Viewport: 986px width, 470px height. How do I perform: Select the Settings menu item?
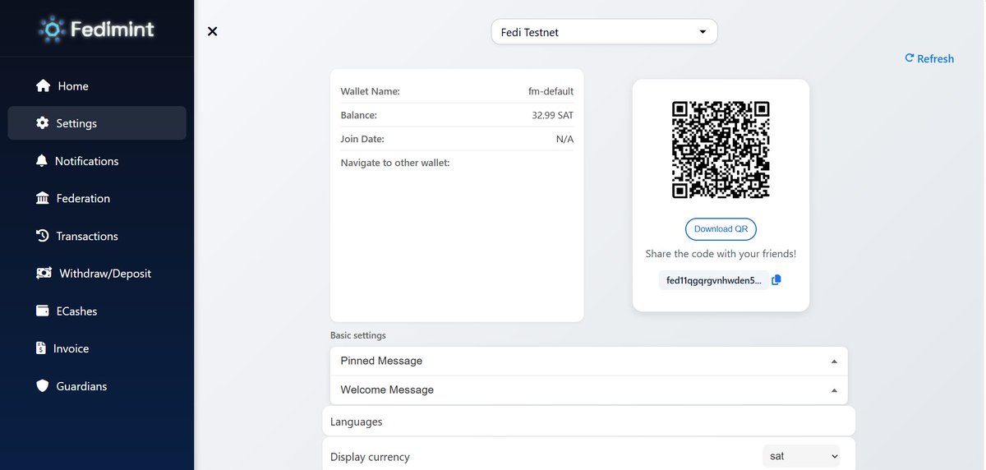(97, 123)
